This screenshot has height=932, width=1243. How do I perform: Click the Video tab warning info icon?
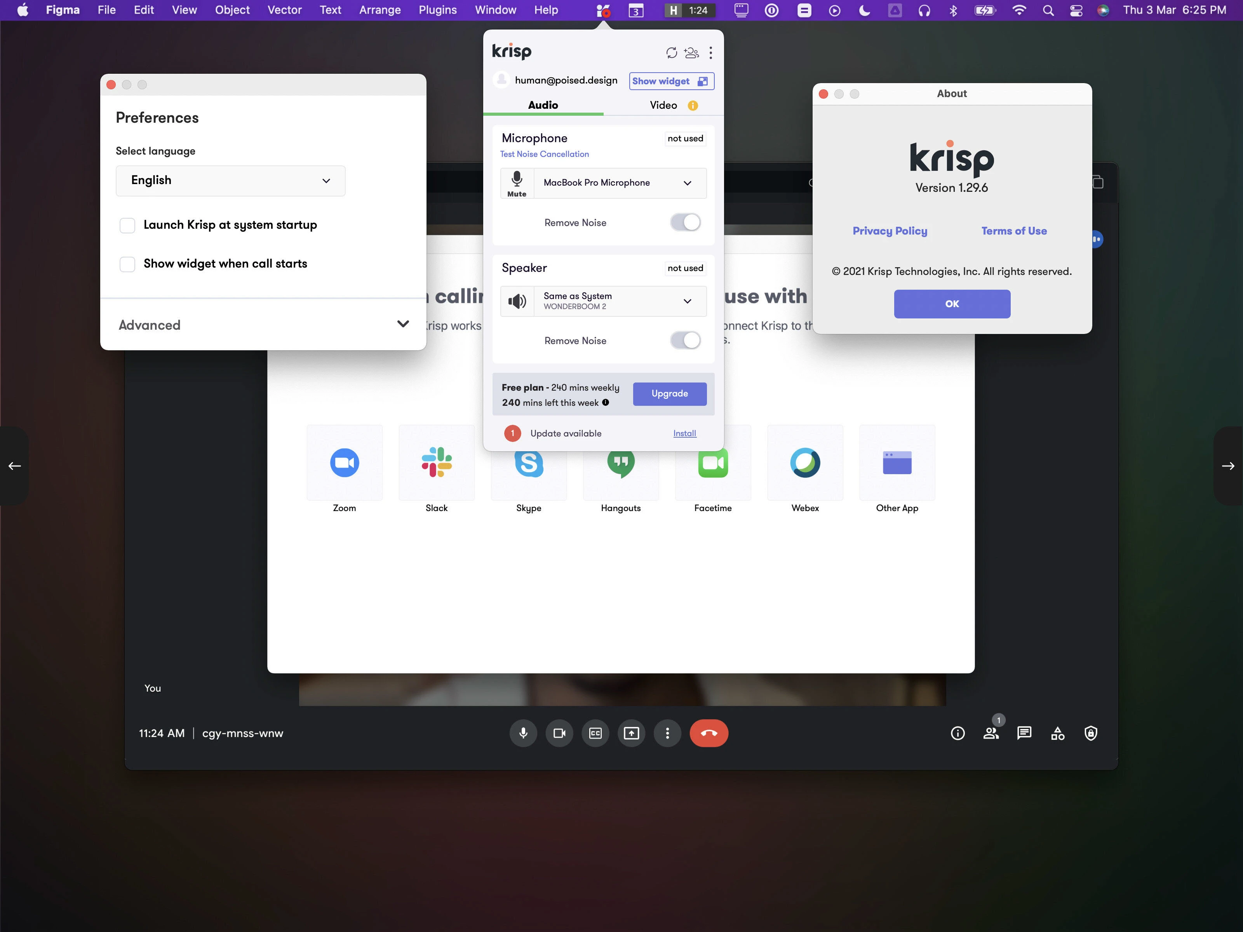tap(693, 106)
